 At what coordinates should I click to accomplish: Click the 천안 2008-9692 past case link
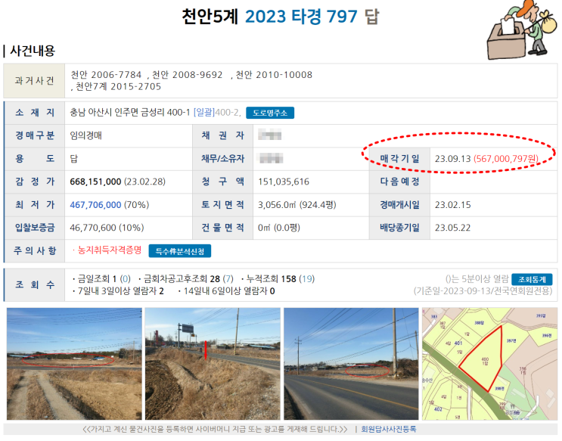pyautogui.click(x=188, y=75)
